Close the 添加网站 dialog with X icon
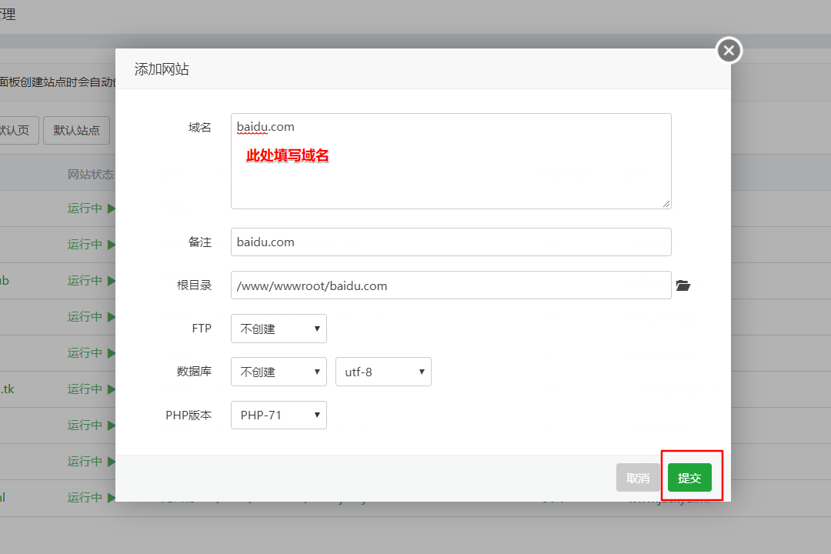This screenshot has height=554, width=831. coord(729,51)
